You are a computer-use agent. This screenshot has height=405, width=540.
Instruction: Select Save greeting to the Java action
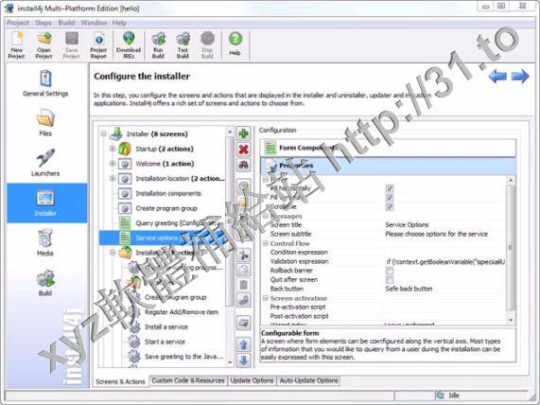pos(183,357)
